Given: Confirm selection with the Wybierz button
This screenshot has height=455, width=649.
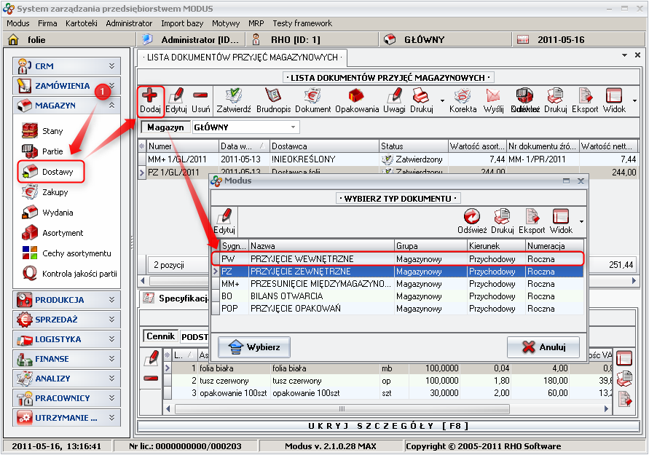Looking at the screenshot, I should 253,347.
